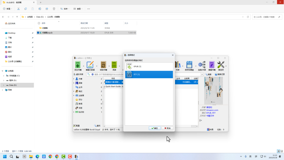Viewport: 284px width, 160px height.
Task: Open calibre 首选项 preferences icon
Action: (x=221, y=66)
